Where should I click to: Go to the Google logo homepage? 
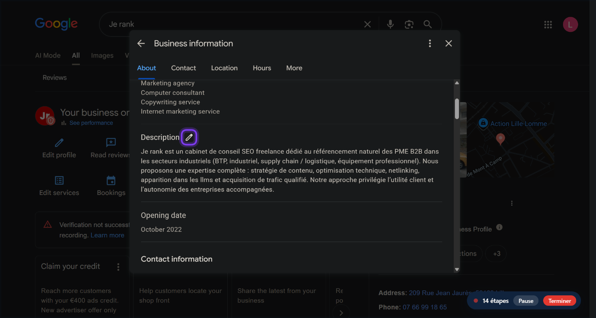[x=56, y=24]
